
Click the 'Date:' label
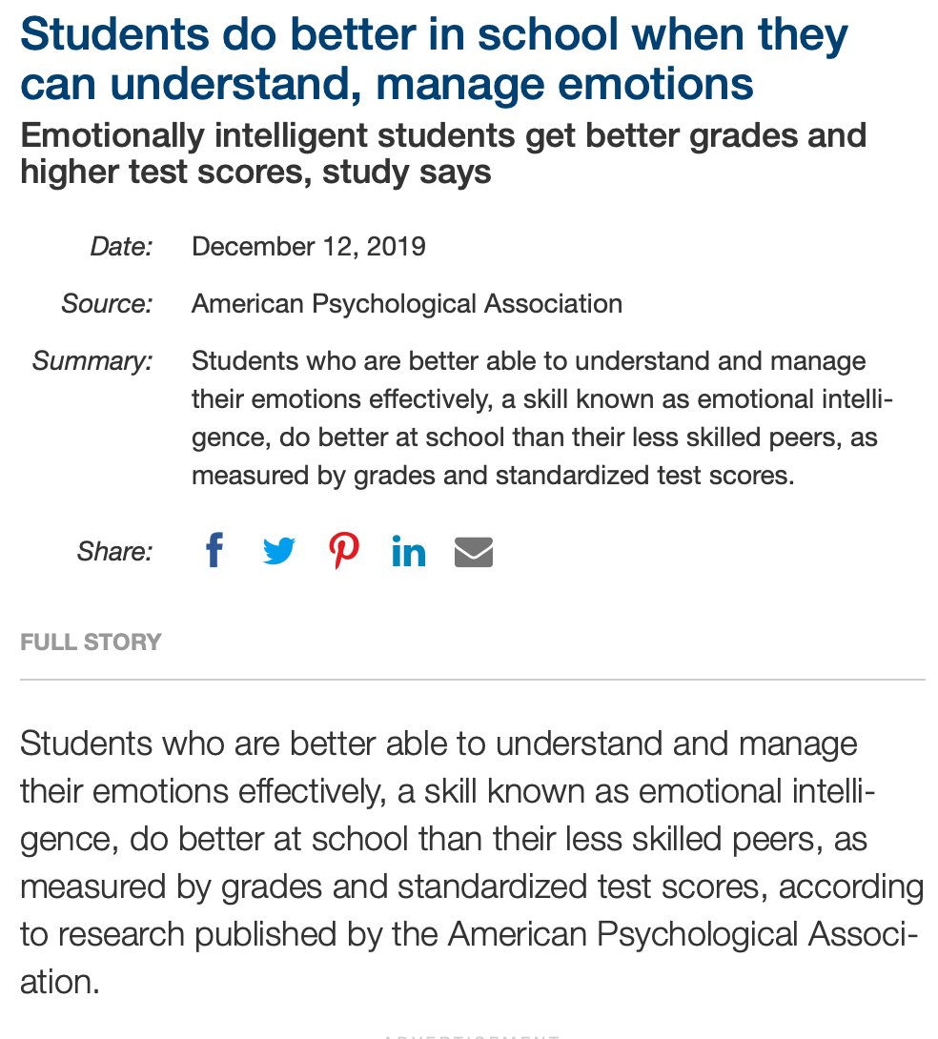121,247
